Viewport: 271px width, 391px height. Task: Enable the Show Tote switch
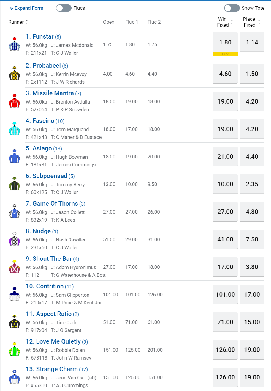232,8
